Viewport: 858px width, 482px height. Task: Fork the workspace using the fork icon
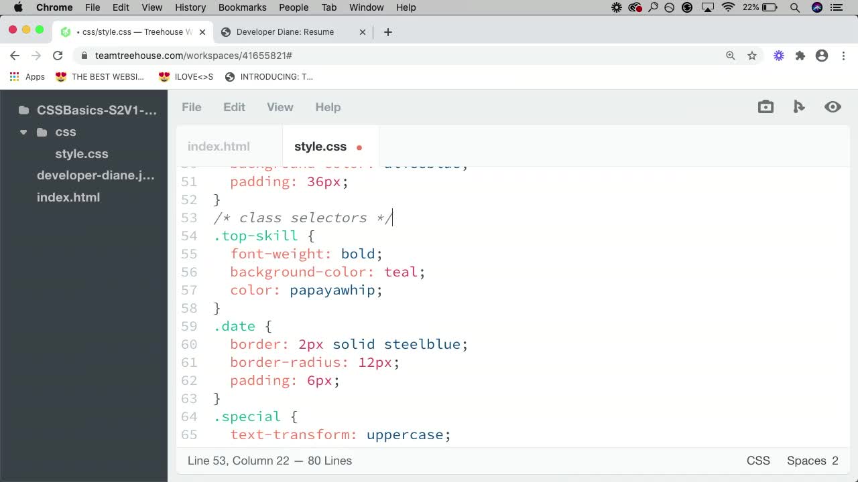tap(799, 106)
